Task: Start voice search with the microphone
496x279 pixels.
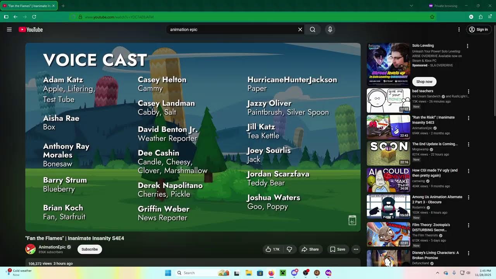Action: (x=330, y=29)
